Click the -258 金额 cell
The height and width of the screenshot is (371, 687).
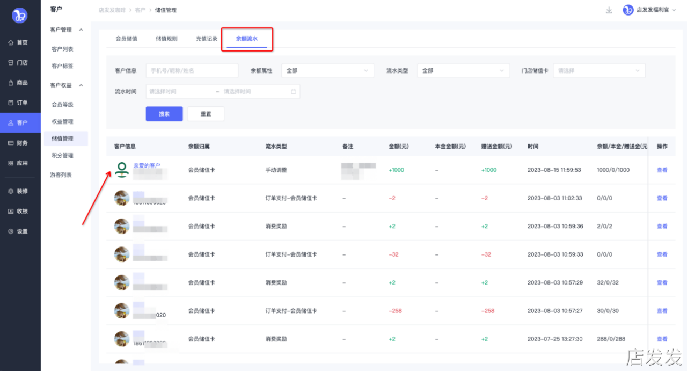(x=395, y=311)
